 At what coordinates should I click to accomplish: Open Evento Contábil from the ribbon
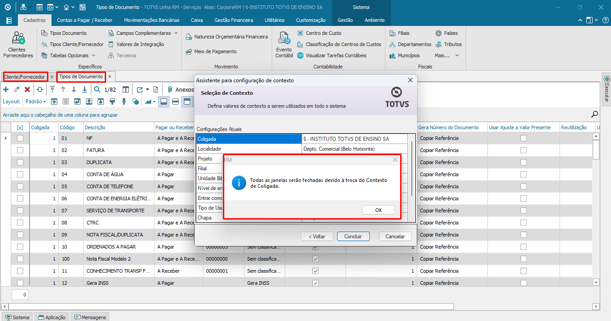click(x=284, y=45)
